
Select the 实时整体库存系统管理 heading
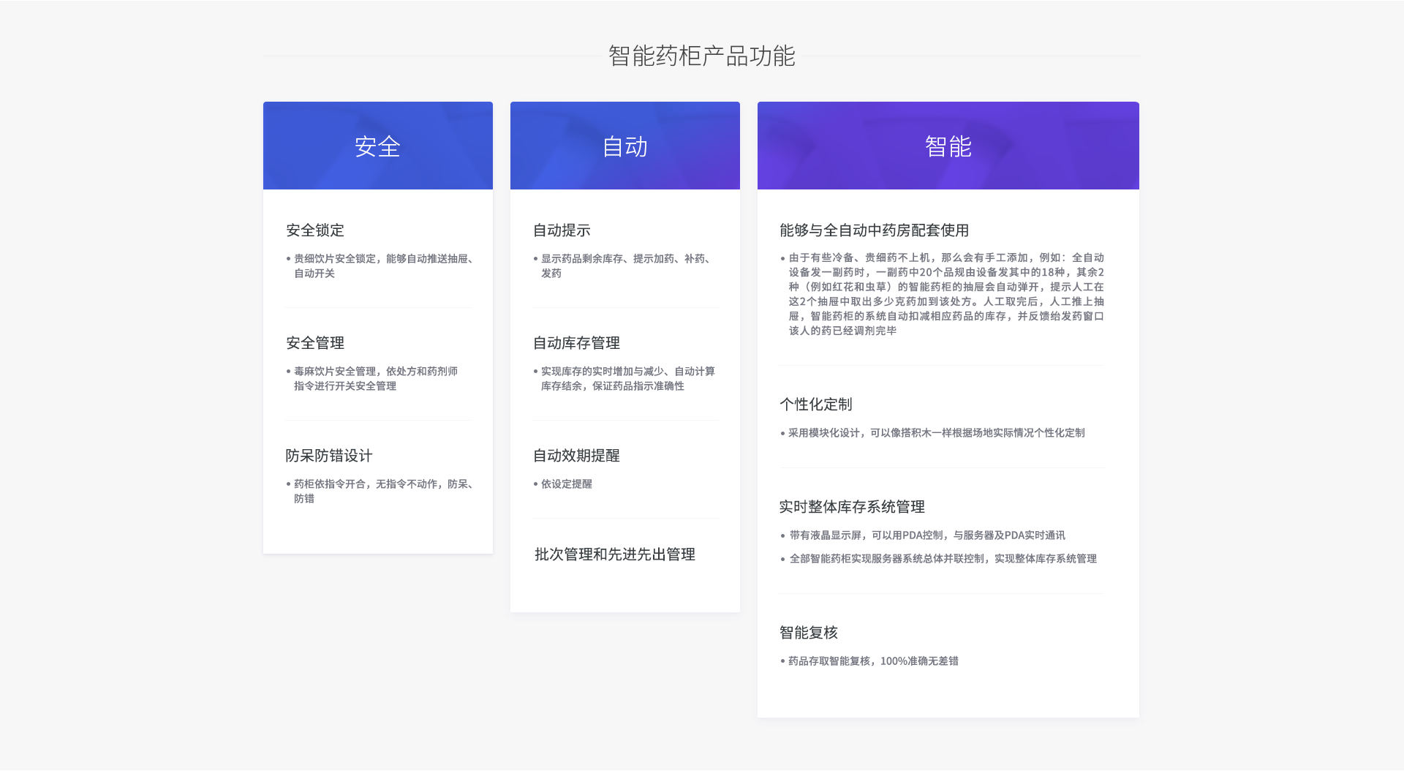click(x=852, y=507)
